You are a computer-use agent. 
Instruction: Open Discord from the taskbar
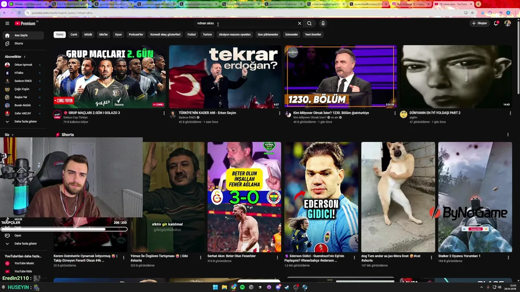[x=278, y=287]
